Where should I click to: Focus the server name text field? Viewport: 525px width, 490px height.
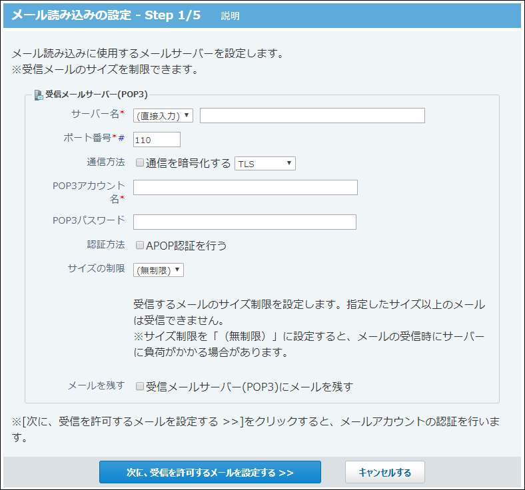[x=312, y=115]
